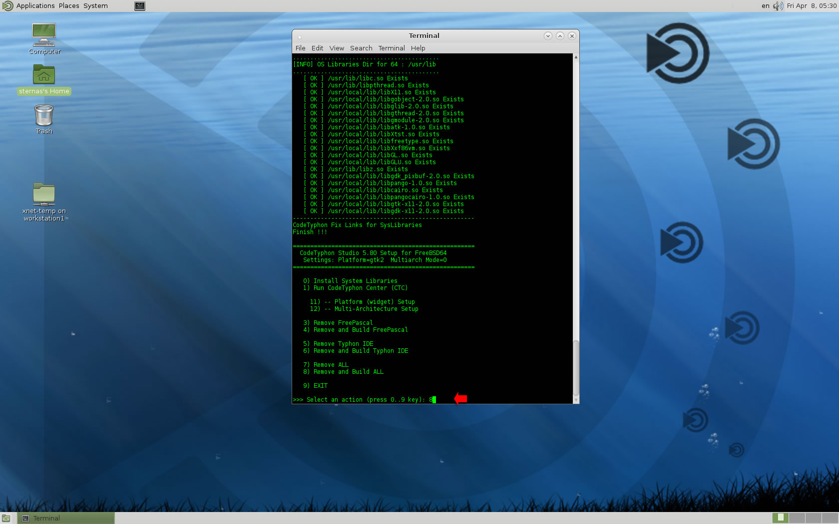Minimize the Terminal window

click(x=548, y=36)
